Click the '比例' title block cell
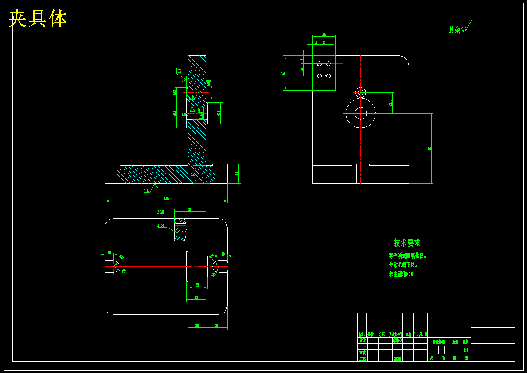This screenshot has height=373, width=527. pyautogui.click(x=466, y=342)
